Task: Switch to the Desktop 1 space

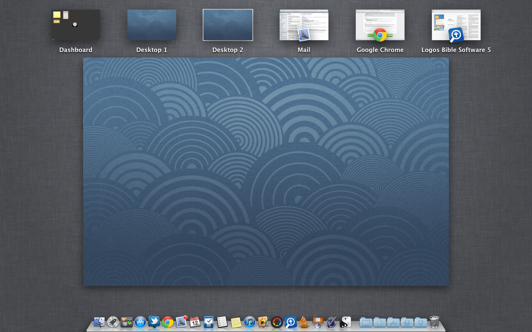Action: point(152,25)
